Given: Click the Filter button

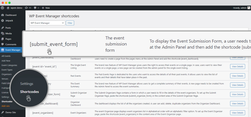Looking at the screenshot, I should click(70, 23).
